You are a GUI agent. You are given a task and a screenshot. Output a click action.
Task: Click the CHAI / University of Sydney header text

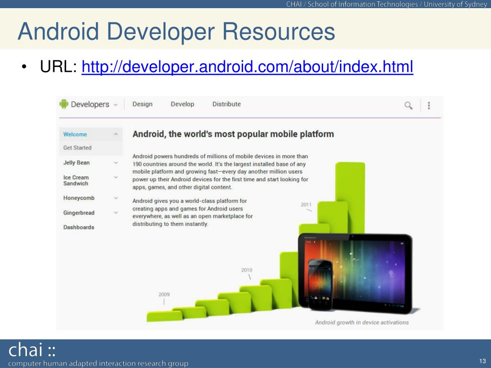click(387, 4)
